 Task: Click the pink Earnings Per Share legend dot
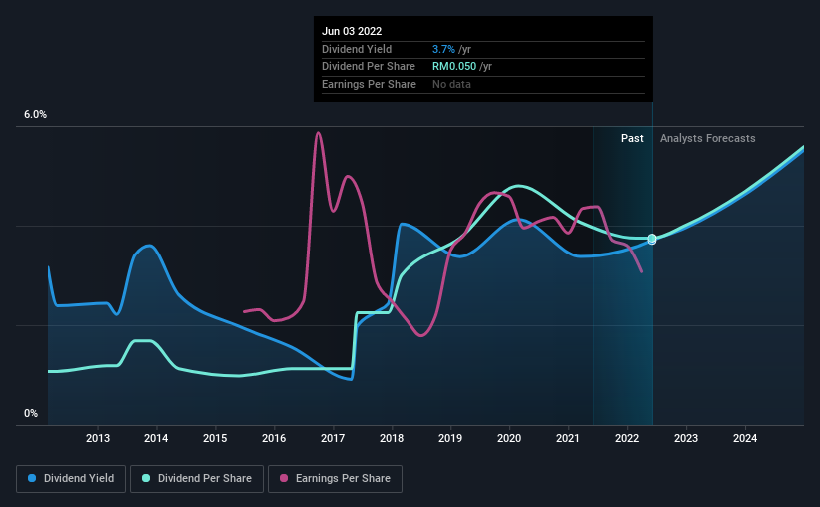pyautogui.click(x=284, y=478)
